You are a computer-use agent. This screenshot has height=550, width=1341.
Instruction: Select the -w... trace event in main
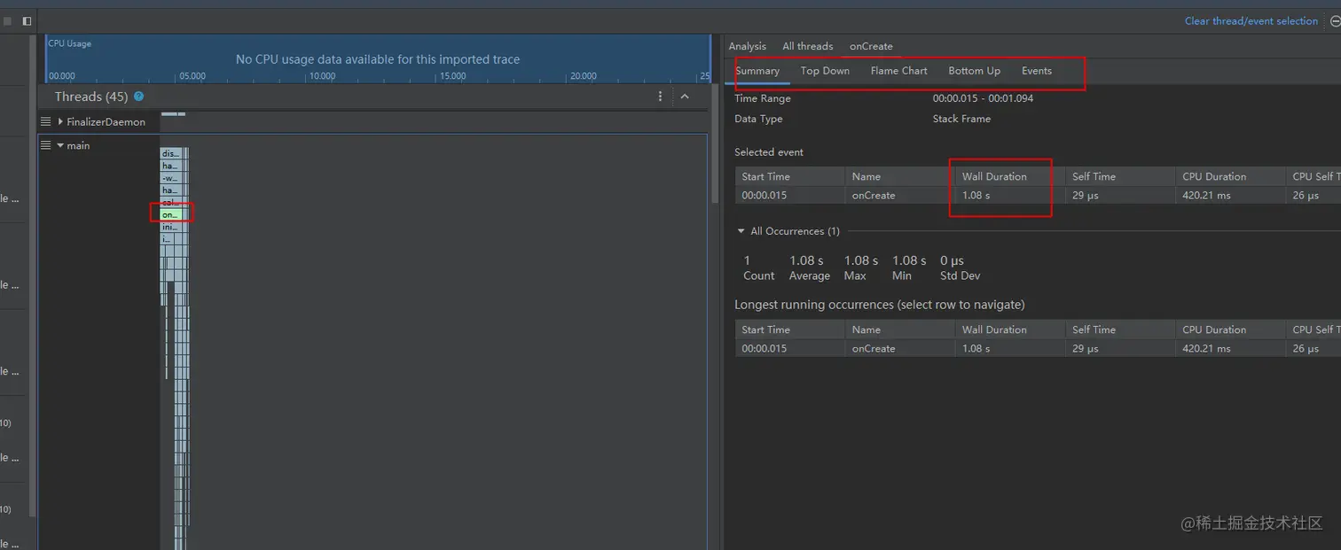(x=170, y=178)
